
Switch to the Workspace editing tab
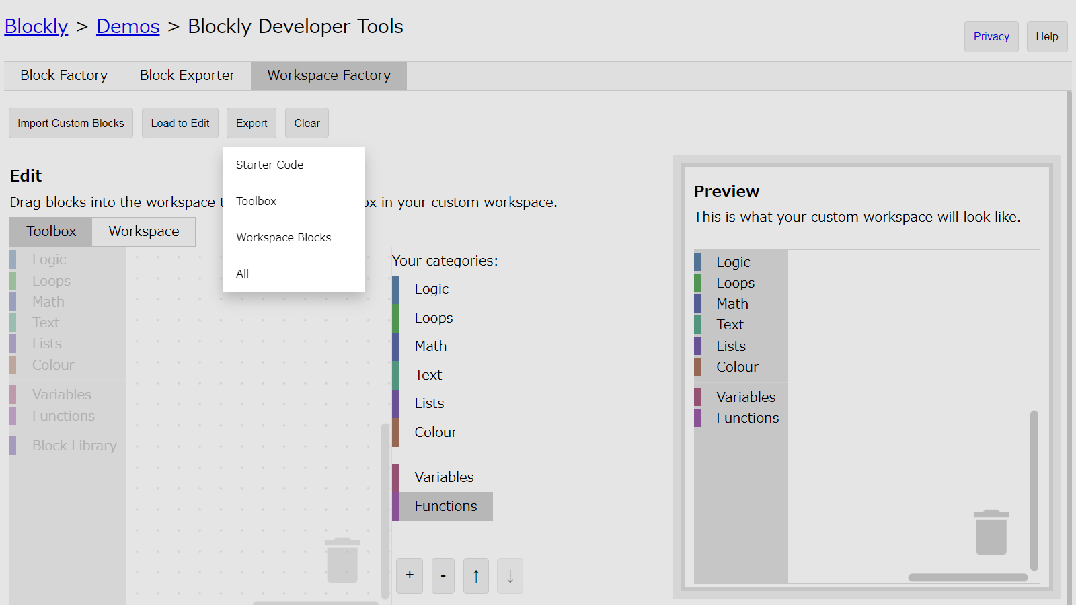click(144, 231)
